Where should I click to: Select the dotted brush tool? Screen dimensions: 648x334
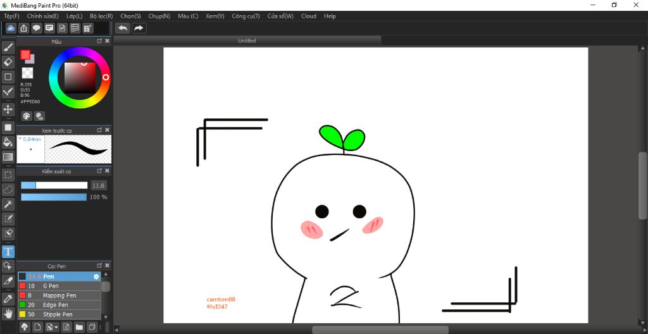point(8,91)
